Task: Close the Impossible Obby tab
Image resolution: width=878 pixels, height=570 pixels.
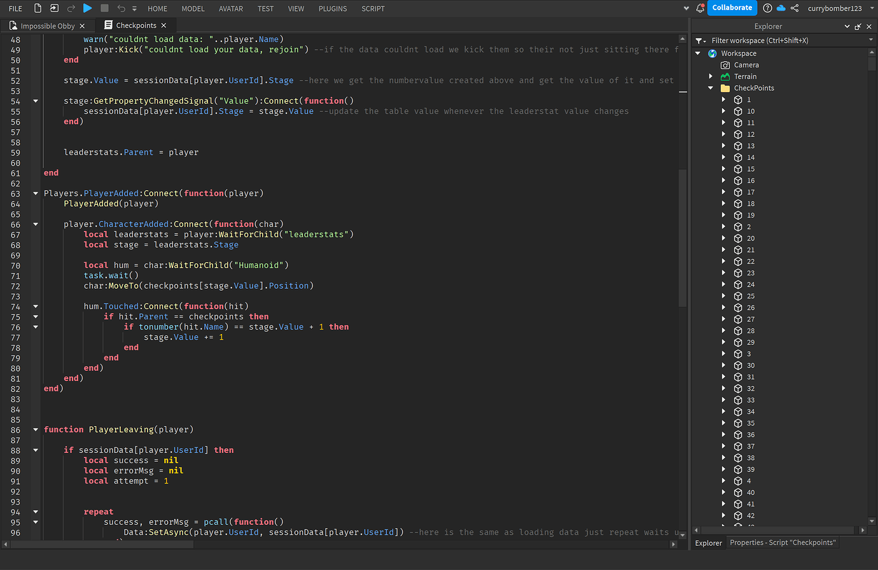Action: point(82,26)
